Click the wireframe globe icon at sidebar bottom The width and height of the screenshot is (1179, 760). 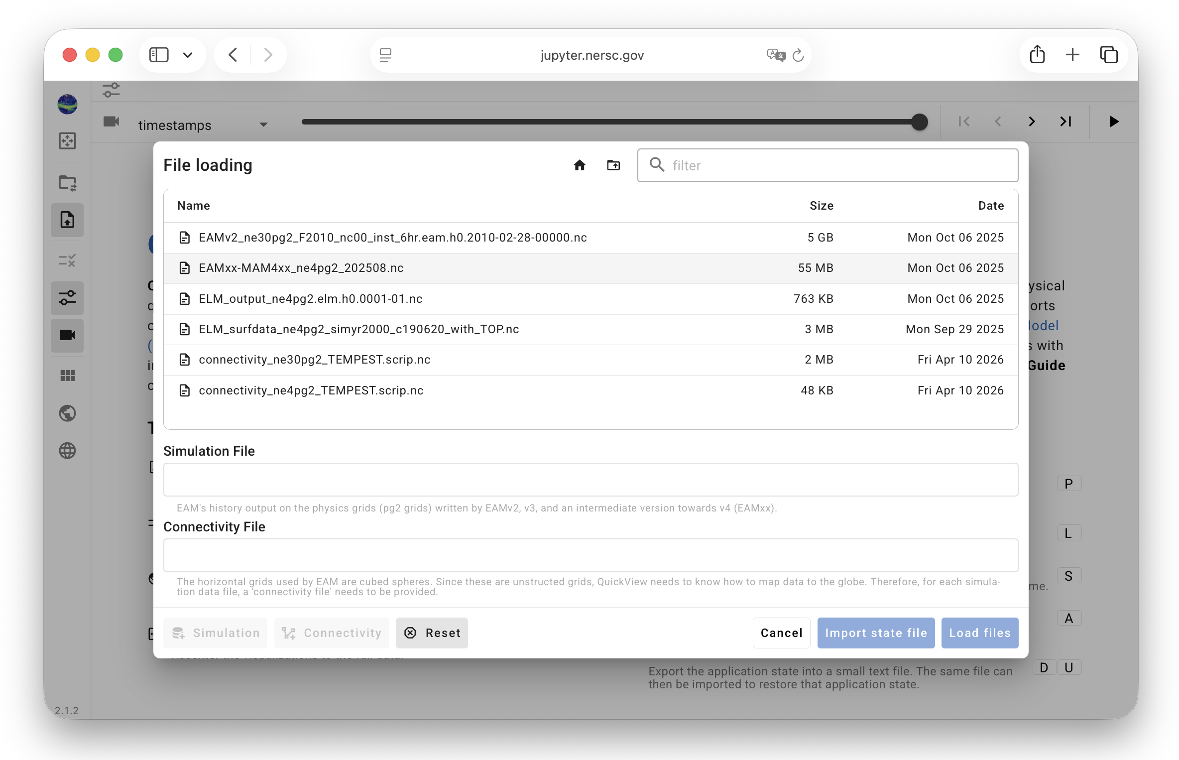point(67,451)
